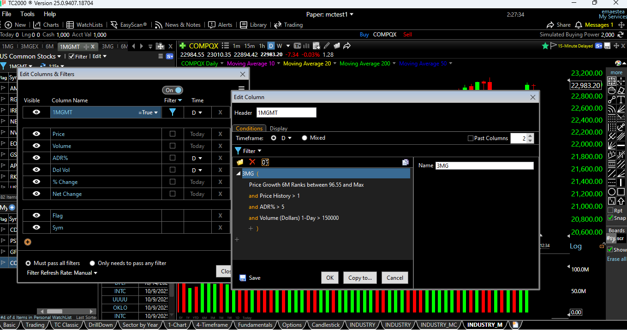Select 'Only needs to pass any filter' radio

[92, 263]
